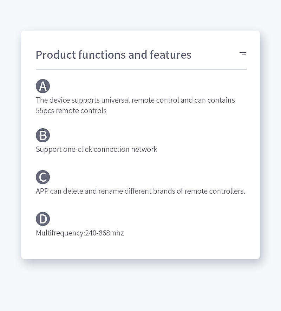Image resolution: width=281 pixels, height=311 pixels.
Task: Click the circled letter B icon
Action: coord(43,135)
